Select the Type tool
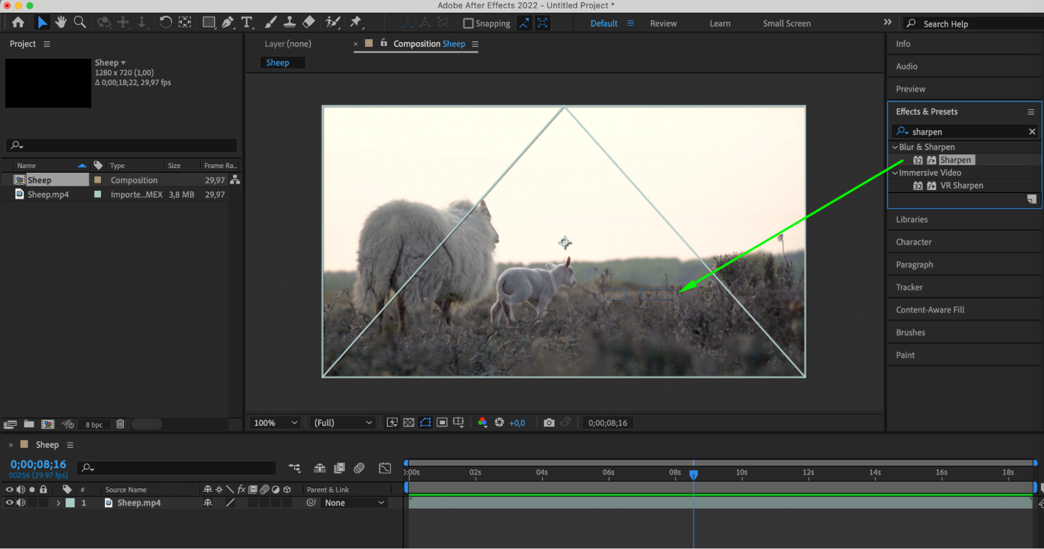 (247, 22)
